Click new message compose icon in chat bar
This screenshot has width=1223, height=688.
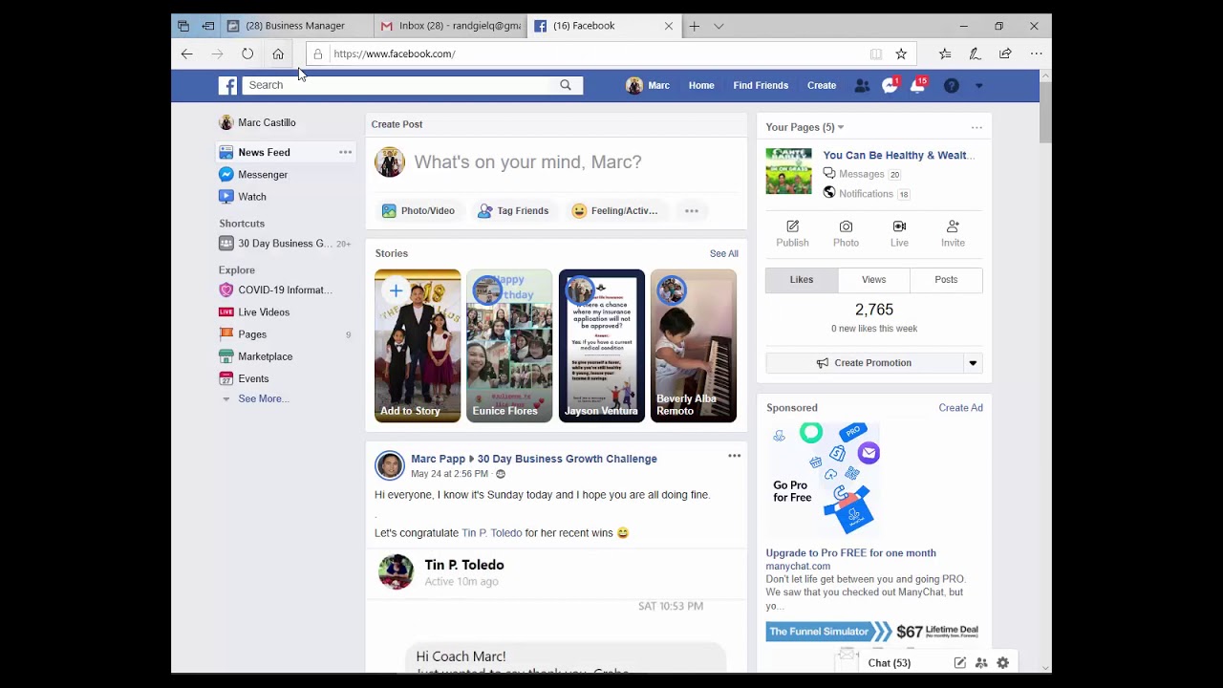coord(959,662)
